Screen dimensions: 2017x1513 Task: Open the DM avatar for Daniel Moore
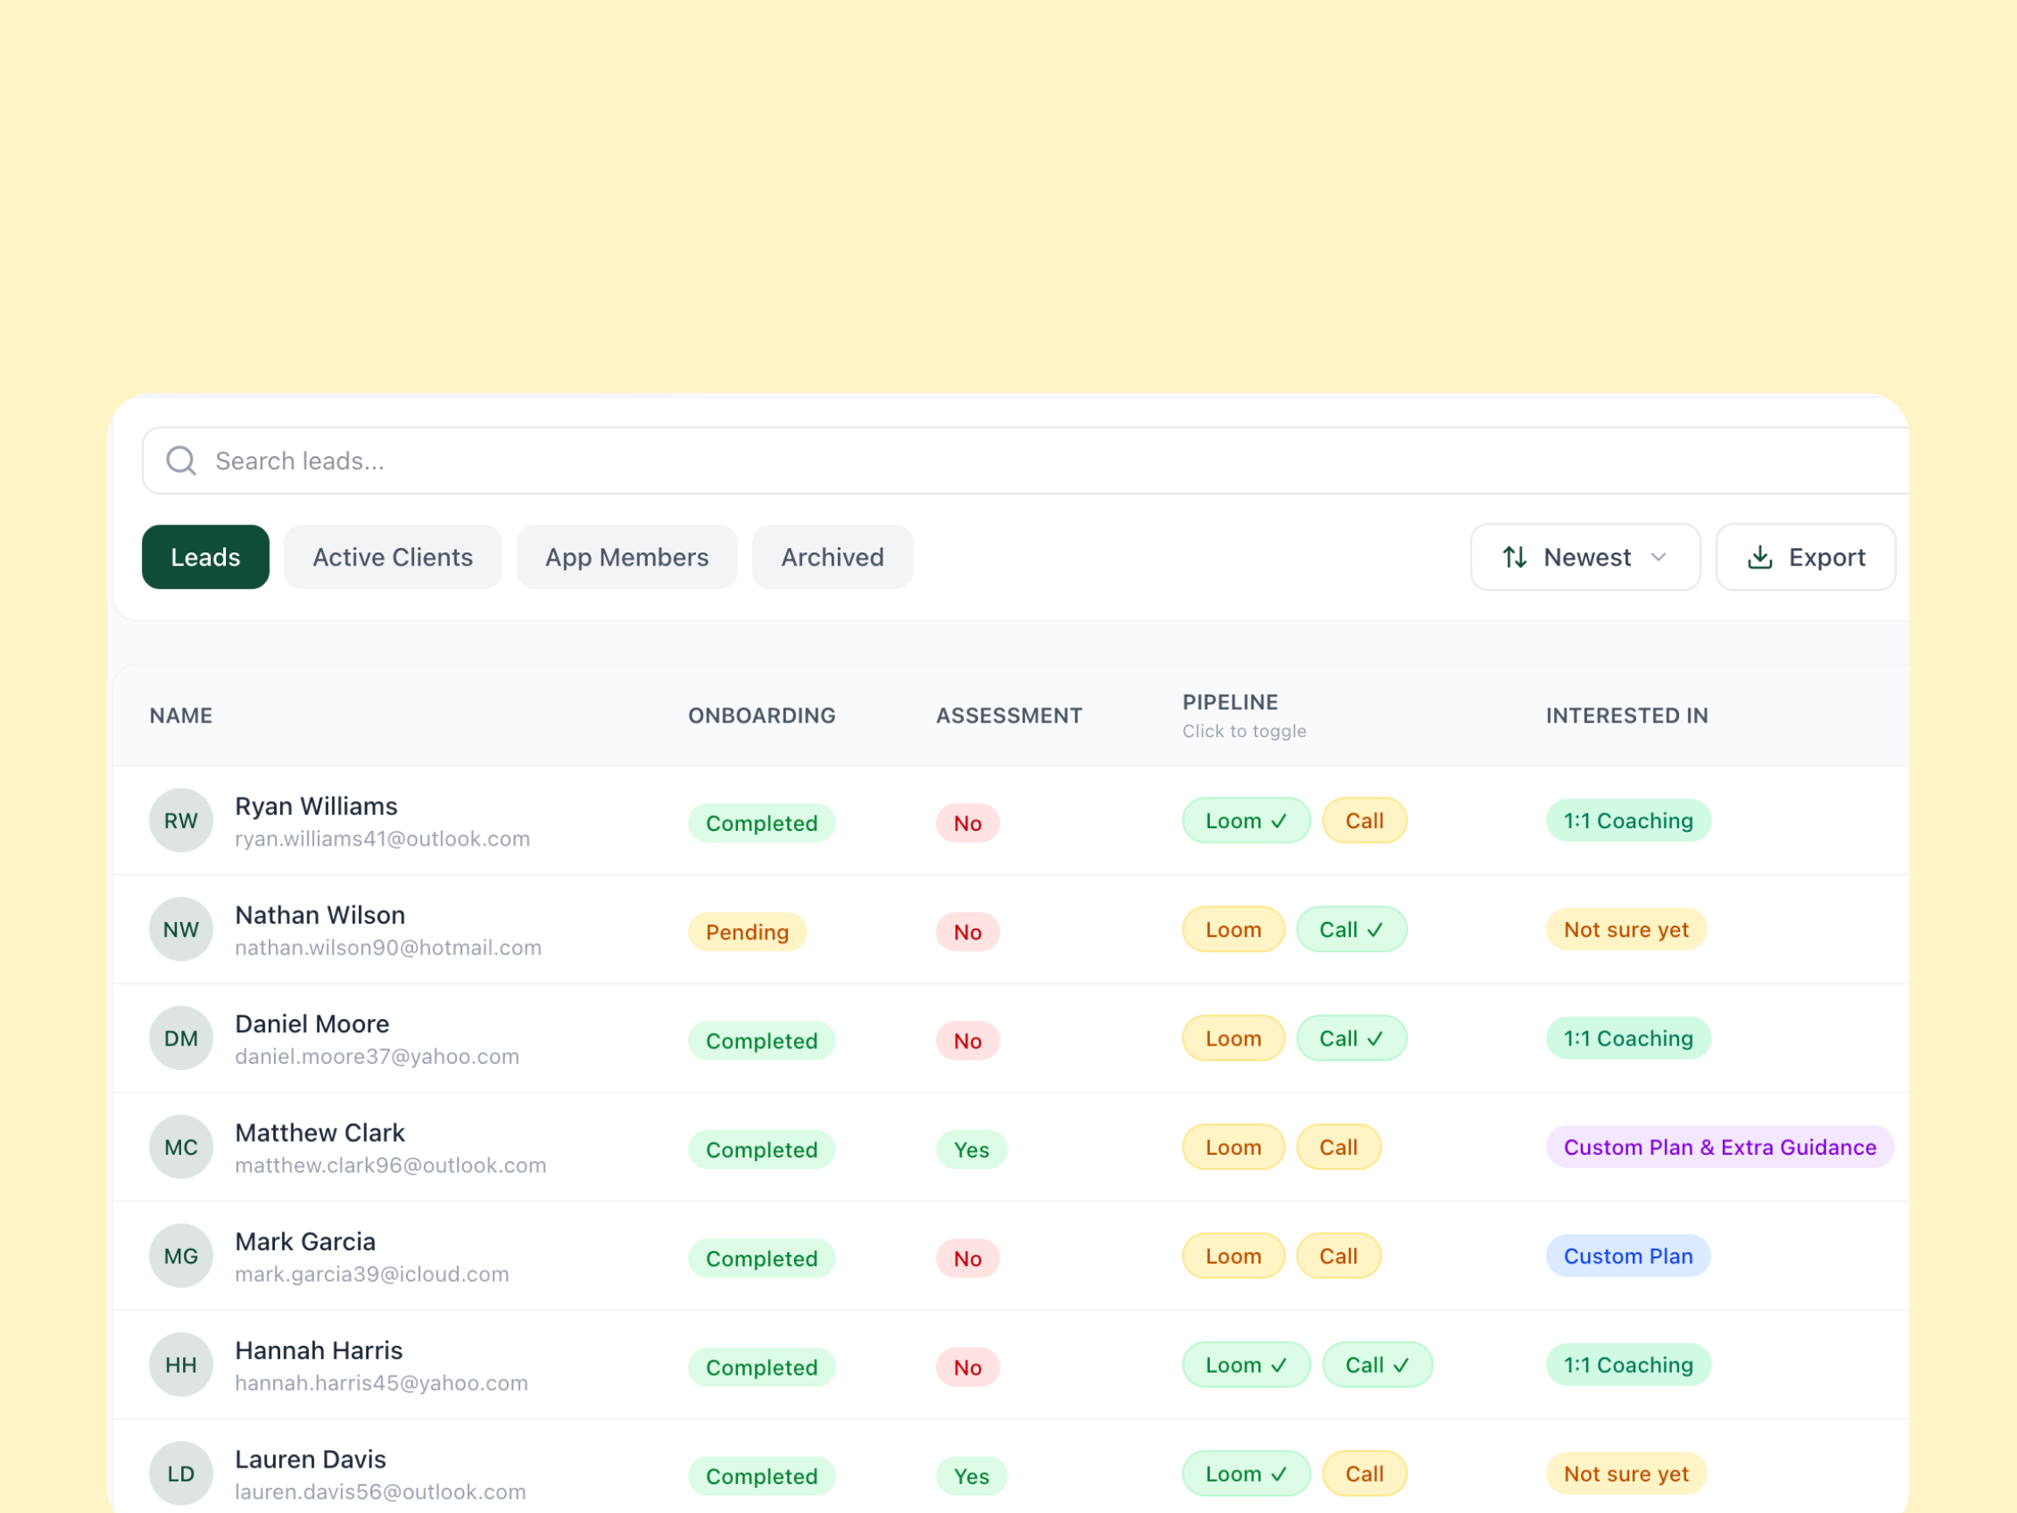[x=181, y=1038]
